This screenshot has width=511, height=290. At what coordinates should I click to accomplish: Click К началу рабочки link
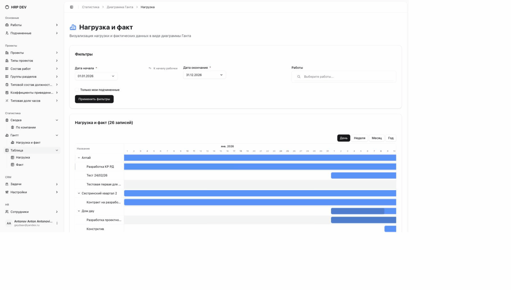point(163,68)
